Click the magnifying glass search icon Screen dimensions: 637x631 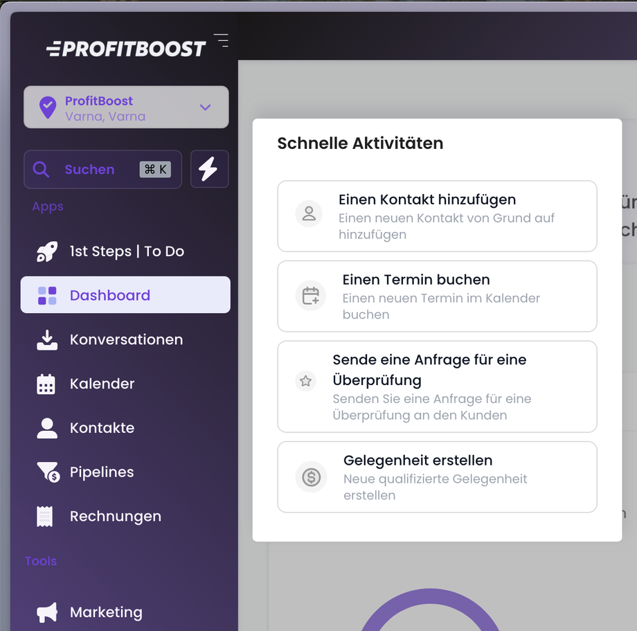click(42, 170)
